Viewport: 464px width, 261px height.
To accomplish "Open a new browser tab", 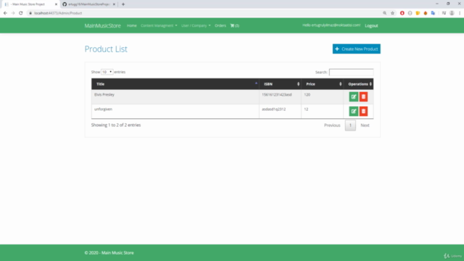I will tap(123, 4).
